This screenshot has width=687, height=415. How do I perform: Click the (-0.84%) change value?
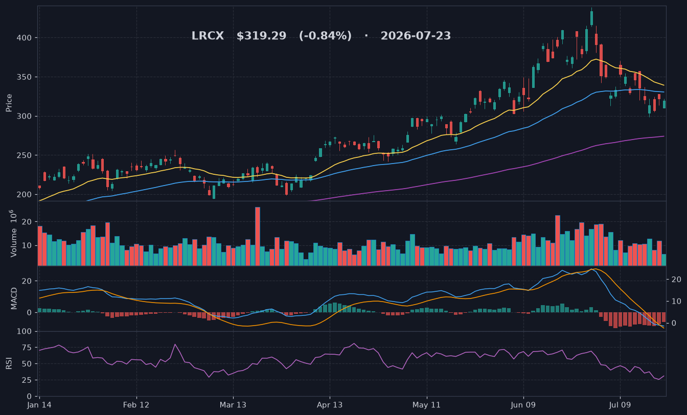point(325,36)
